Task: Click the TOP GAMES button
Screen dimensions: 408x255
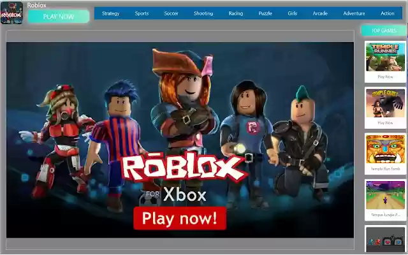Action: (x=384, y=31)
